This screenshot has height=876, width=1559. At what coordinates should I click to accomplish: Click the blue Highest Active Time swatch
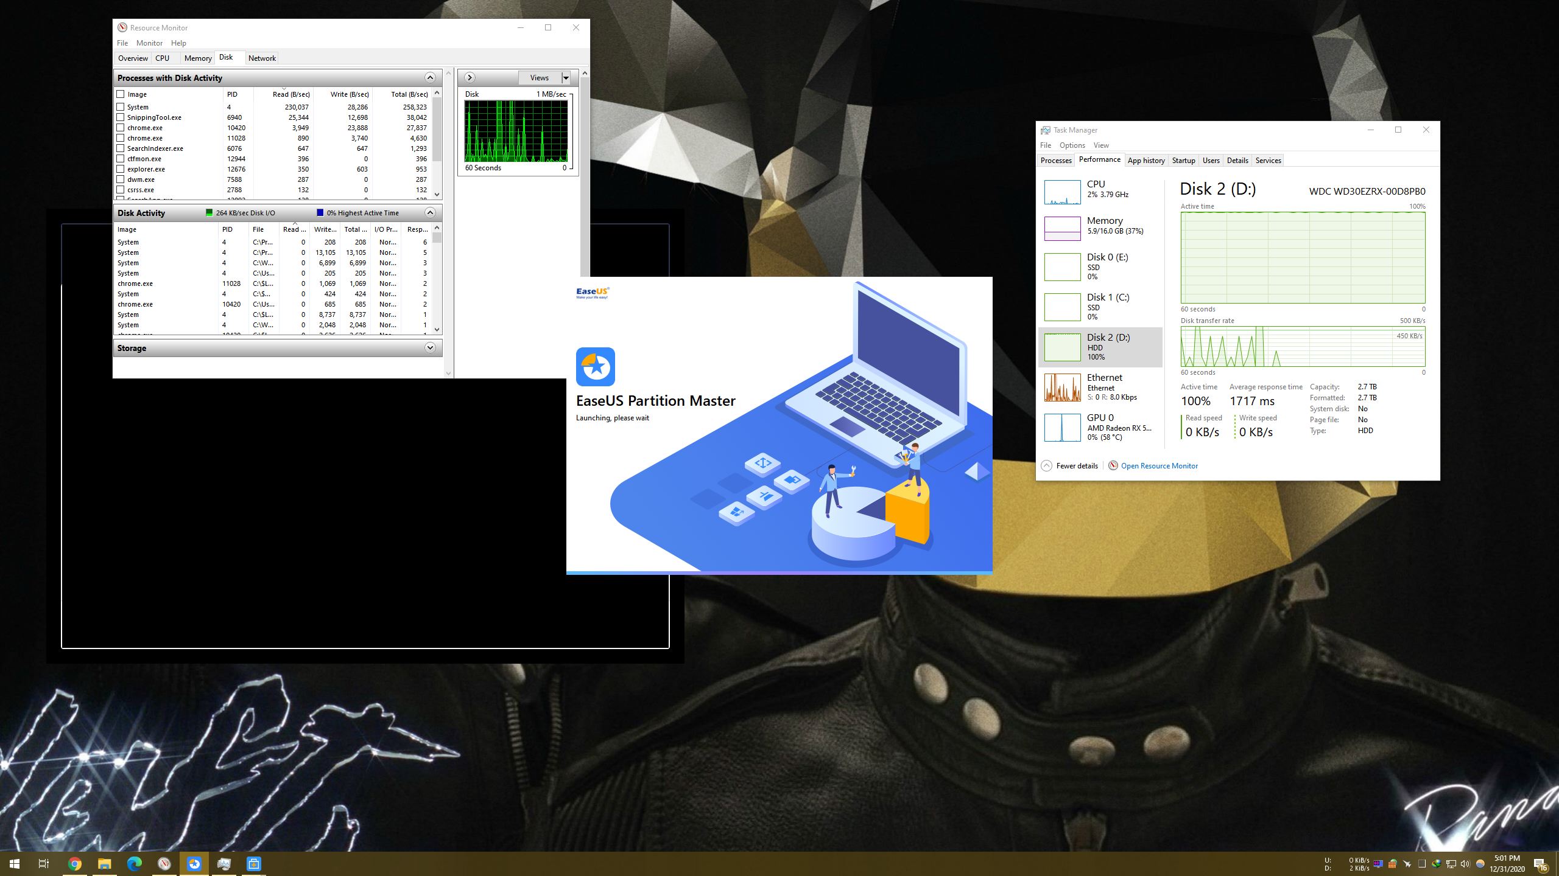(320, 213)
